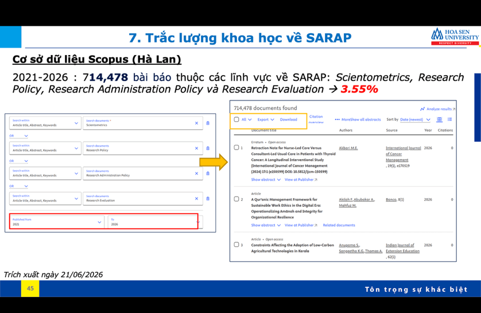Viewport: 481px width, 313px height.
Task: Click View at Publisher for Qur'anic Management result
Action: coord(301,225)
